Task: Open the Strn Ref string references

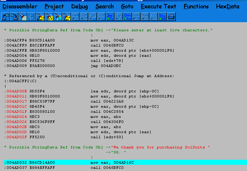Action: 162,16
